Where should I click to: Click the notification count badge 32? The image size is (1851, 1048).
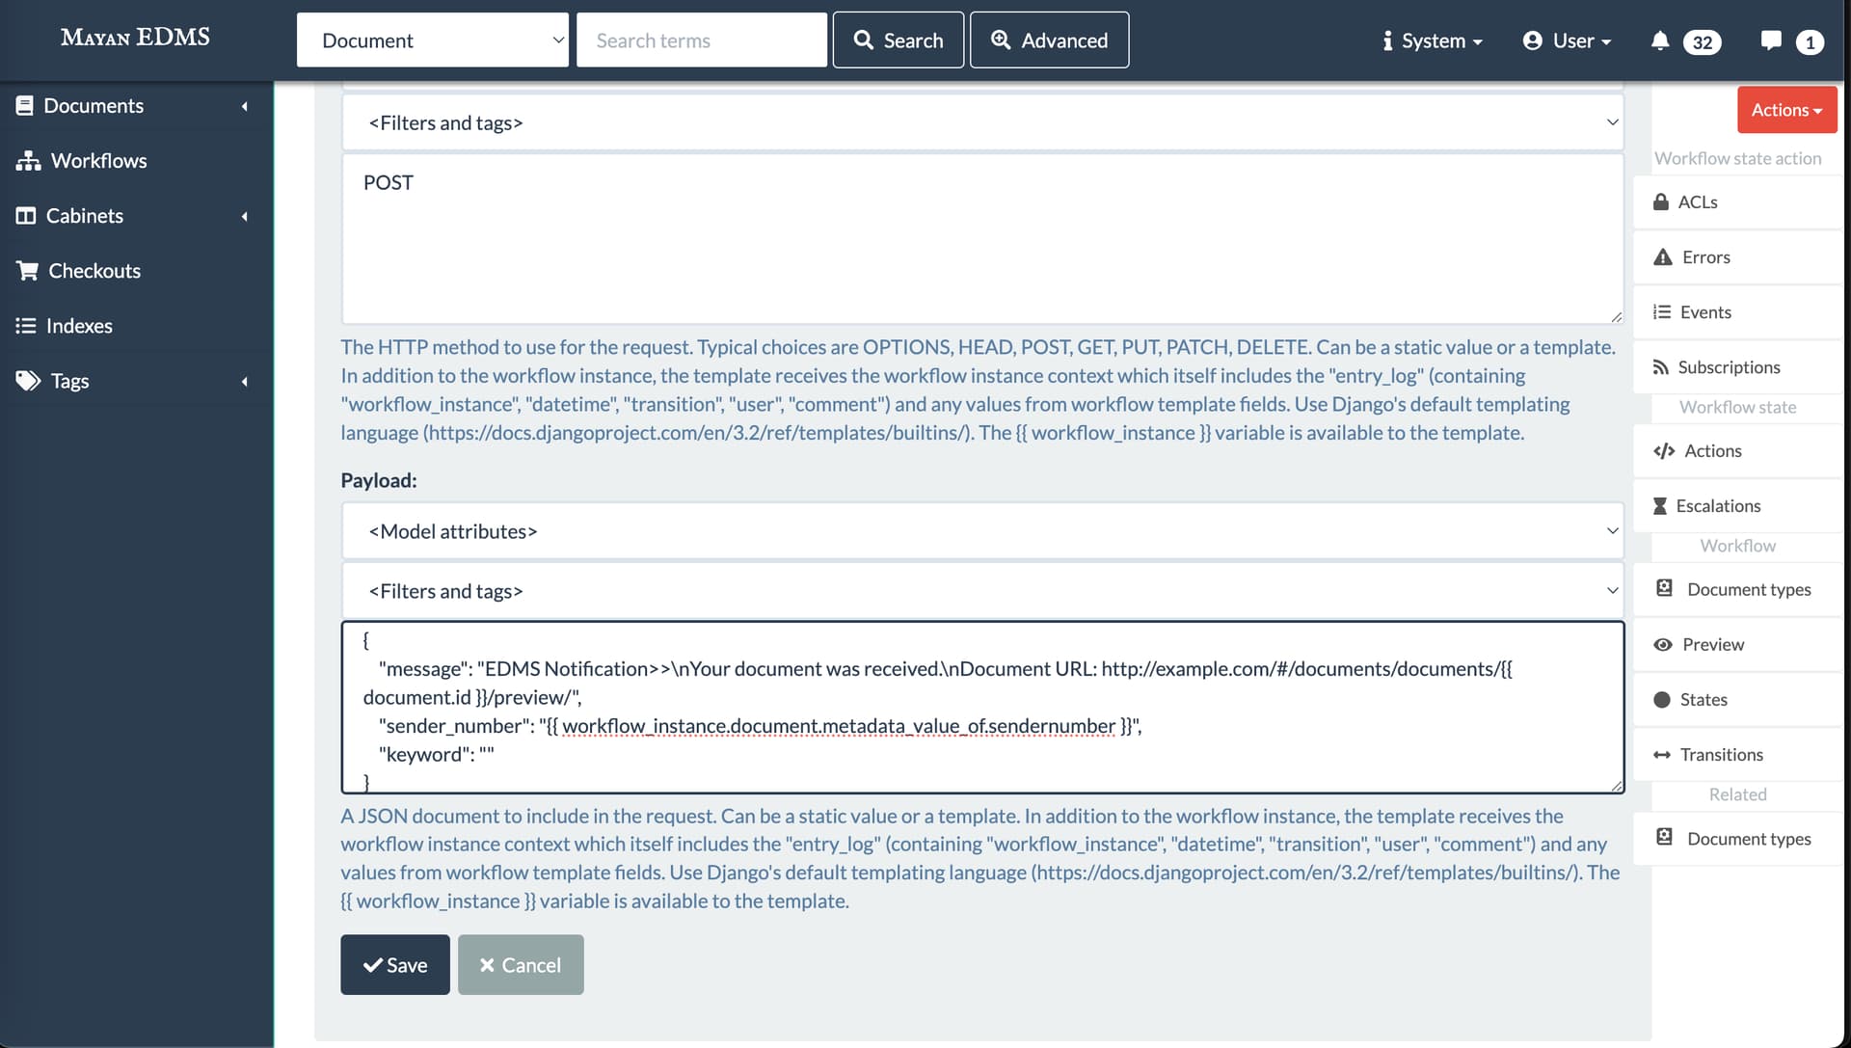coord(1703,42)
